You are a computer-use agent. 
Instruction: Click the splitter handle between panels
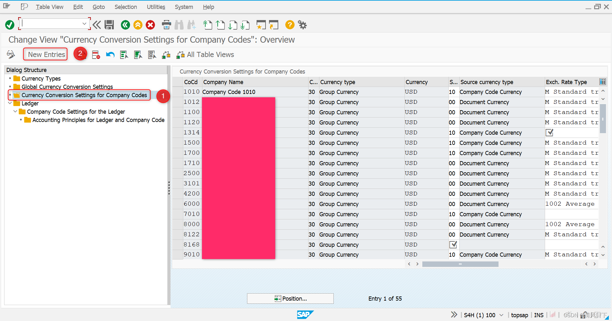[x=169, y=188]
